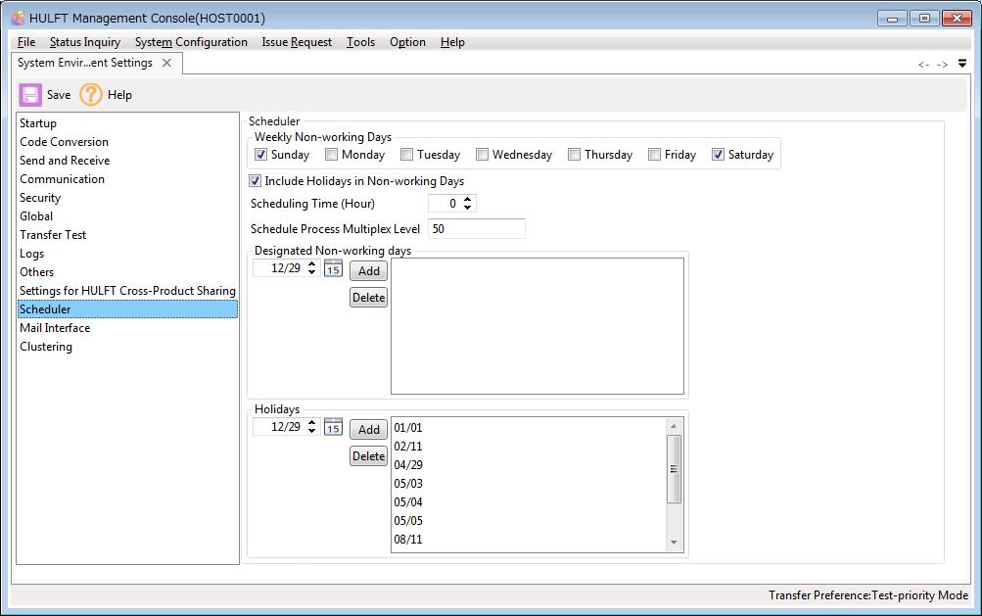The height and width of the screenshot is (616, 982).
Task: Click the next tab arrow '->'
Action: point(942,65)
